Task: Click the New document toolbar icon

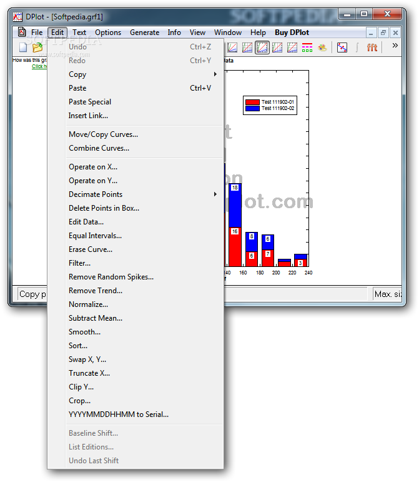Action: (23, 48)
